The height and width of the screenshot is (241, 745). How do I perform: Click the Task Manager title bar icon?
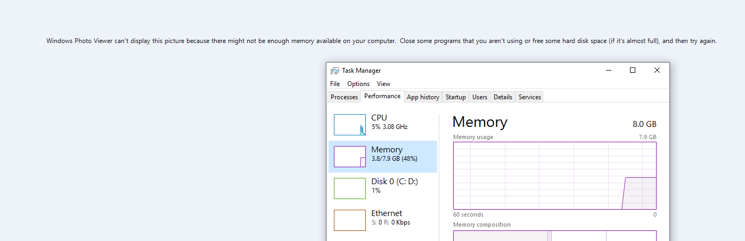pos(334,71)
